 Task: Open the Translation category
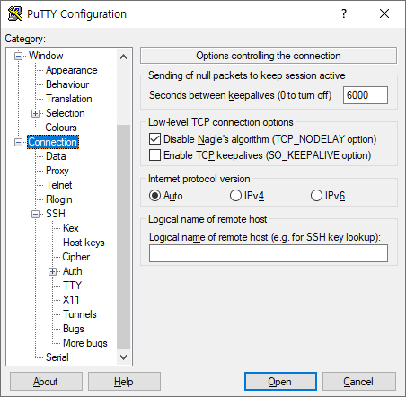[69, 99]
